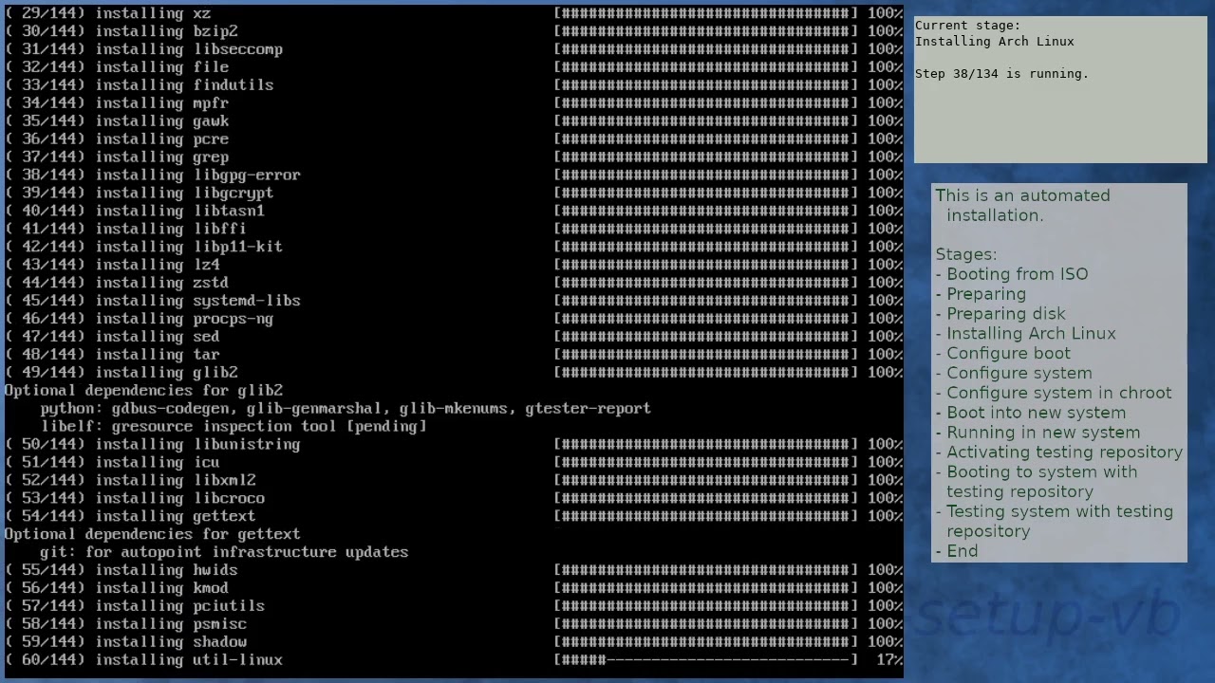1215x683 pixels.
Task: Click the completed progress bar for psmisc
Action: click(706, 624)
